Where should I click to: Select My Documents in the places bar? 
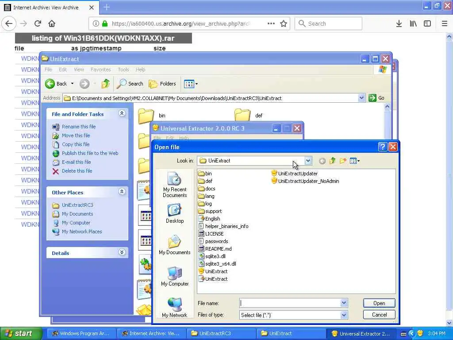[175, 245]
